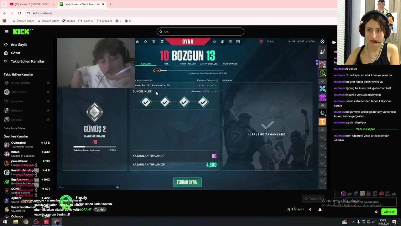
Task: Focus the Kick 'Ara' search field
Action: (x=200, y=32)
